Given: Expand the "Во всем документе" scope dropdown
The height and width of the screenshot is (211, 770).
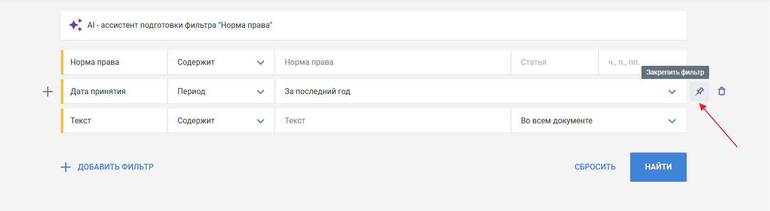Looking at the screenshot, I should point(598,121).
